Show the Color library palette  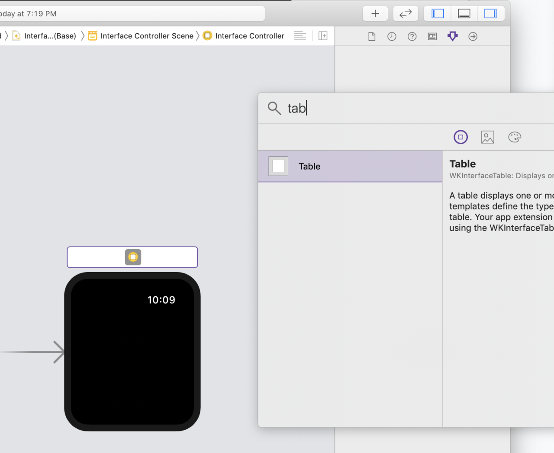[x=515, y=137]
